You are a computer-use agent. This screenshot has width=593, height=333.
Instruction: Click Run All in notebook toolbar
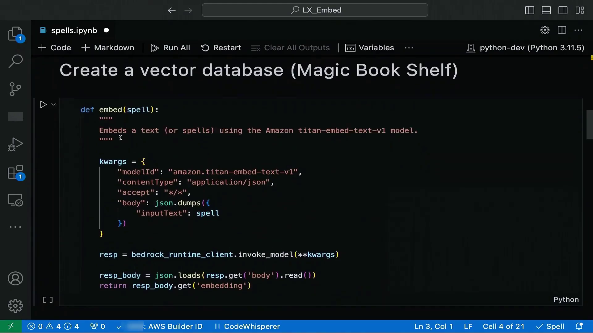pyautogui.click(x=170, y=48)
